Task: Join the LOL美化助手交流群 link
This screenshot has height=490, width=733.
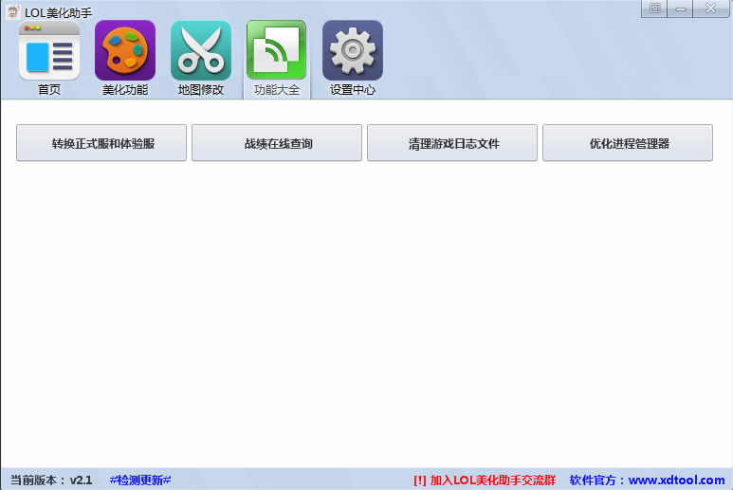Action: [x=485, y=481]
